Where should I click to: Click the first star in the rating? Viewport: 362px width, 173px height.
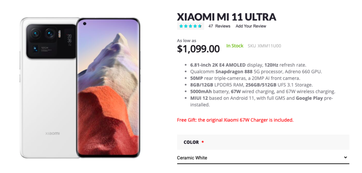click(x=181, y=26)
